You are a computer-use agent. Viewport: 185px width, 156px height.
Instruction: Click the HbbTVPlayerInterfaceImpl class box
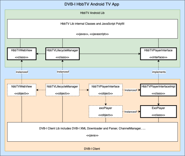tap(159, 90)
